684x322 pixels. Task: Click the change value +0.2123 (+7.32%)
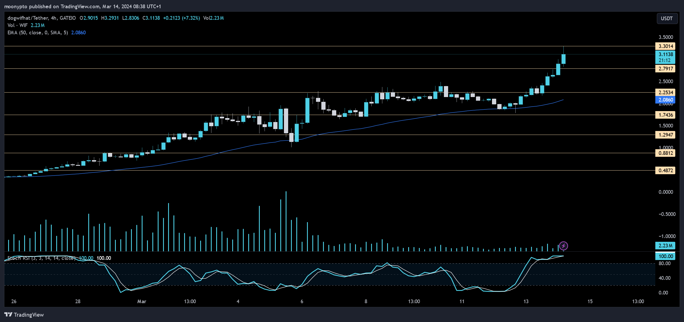point(182,18)
